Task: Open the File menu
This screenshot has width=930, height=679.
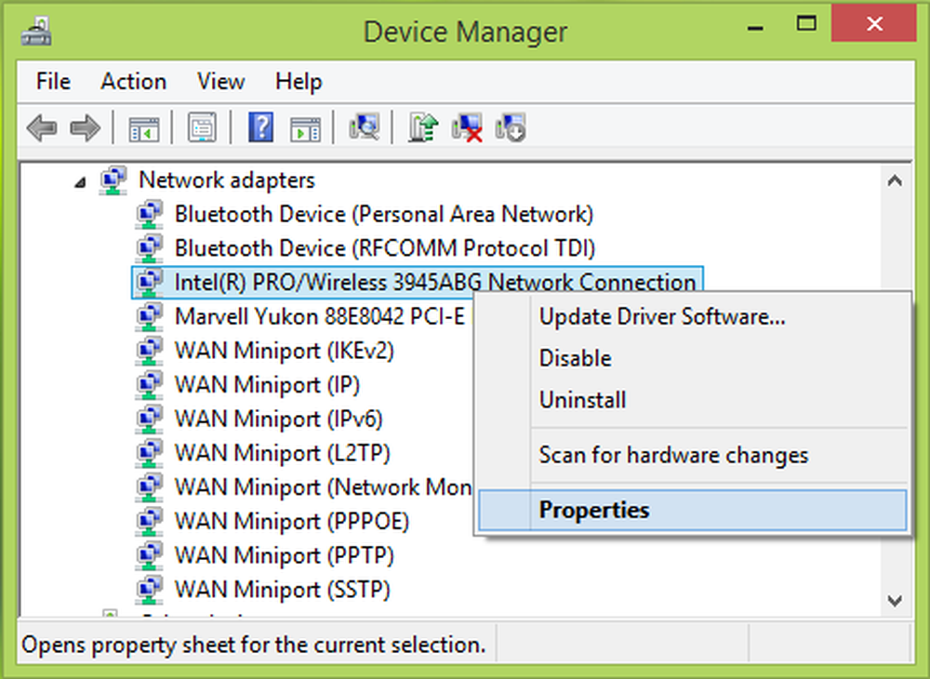Action: 54,82
